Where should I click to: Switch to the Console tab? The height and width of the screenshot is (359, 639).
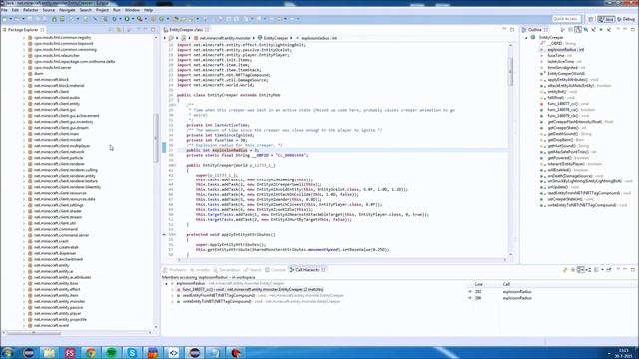point(275,270)
